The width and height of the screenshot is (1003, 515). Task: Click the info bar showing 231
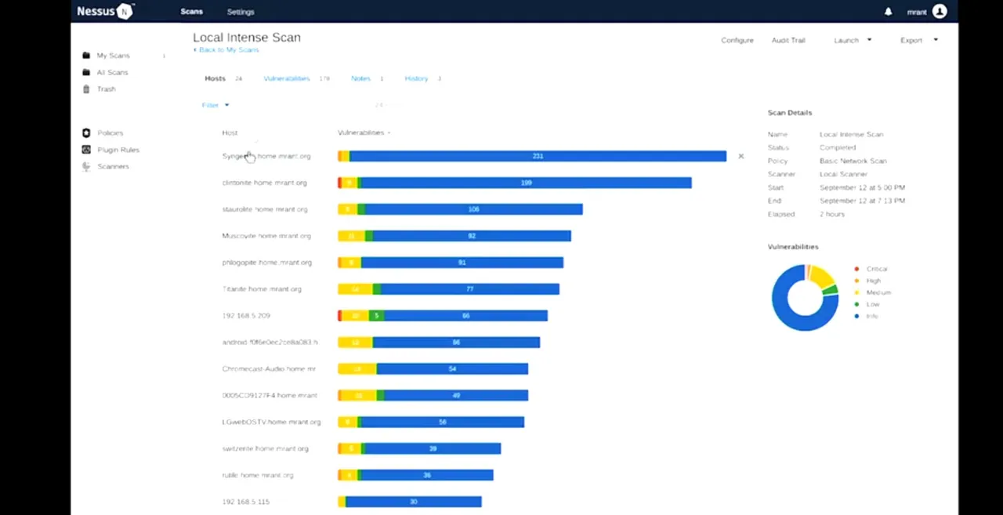click(538, 156)
